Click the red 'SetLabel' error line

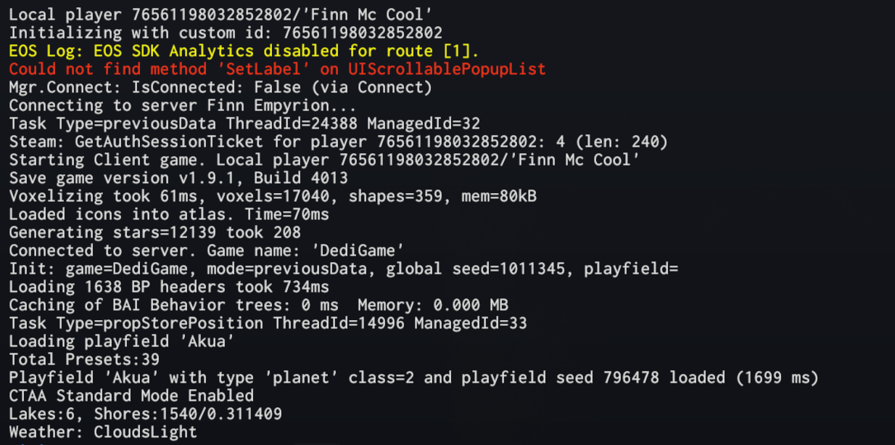(277, 70)
